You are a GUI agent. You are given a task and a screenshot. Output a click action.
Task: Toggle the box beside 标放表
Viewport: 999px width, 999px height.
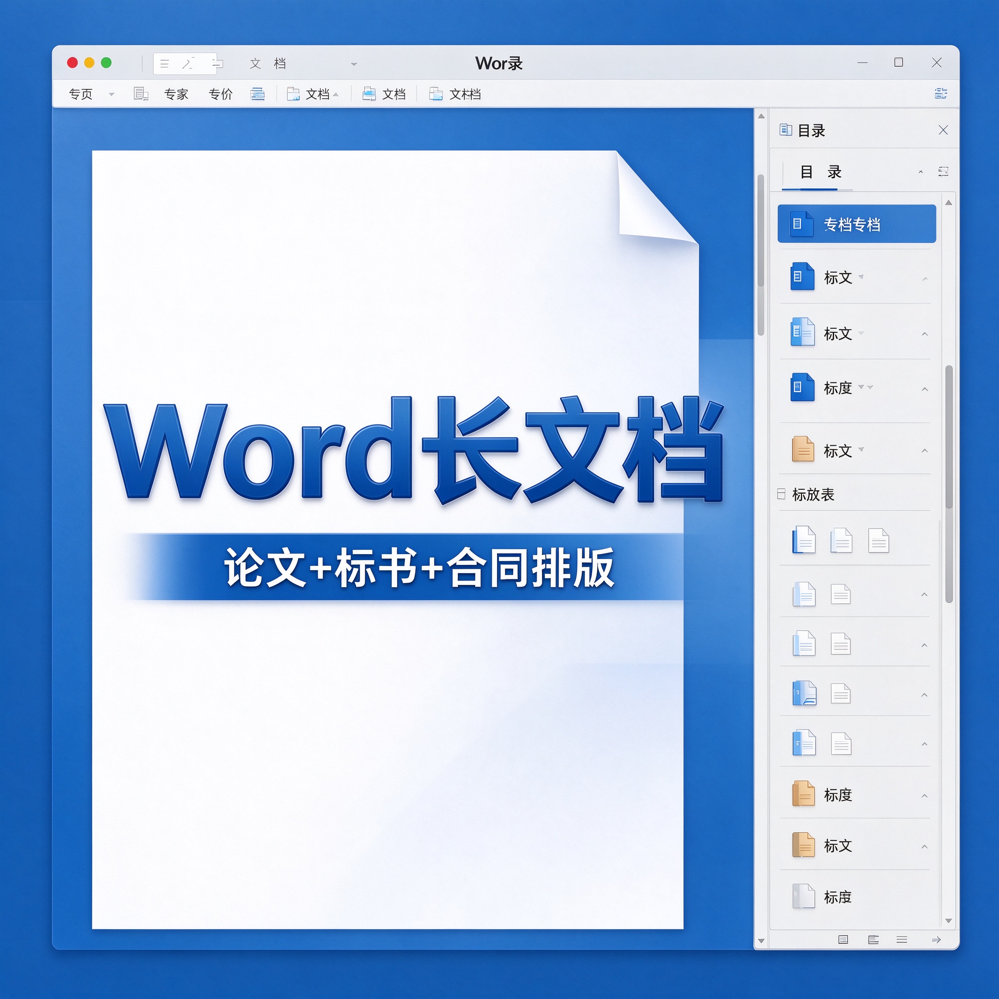point(781,494)
